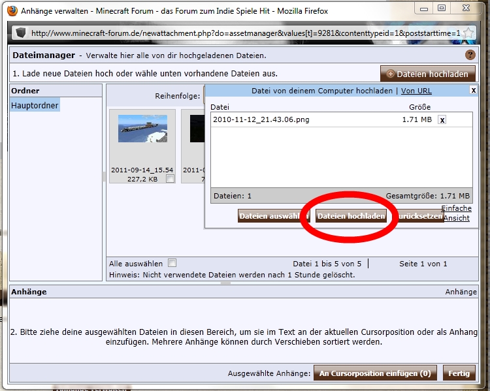Select 'Hauptordner' in the folder list
Image resolution: width=490 pixels, height=391 pixels.
pos(35,105)
